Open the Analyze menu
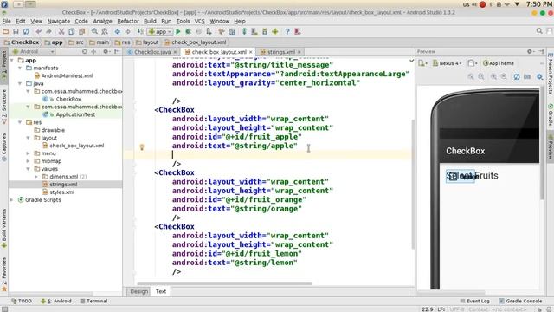Image resolution: width=554 pixels, height=312 pixels. point(102,21)
